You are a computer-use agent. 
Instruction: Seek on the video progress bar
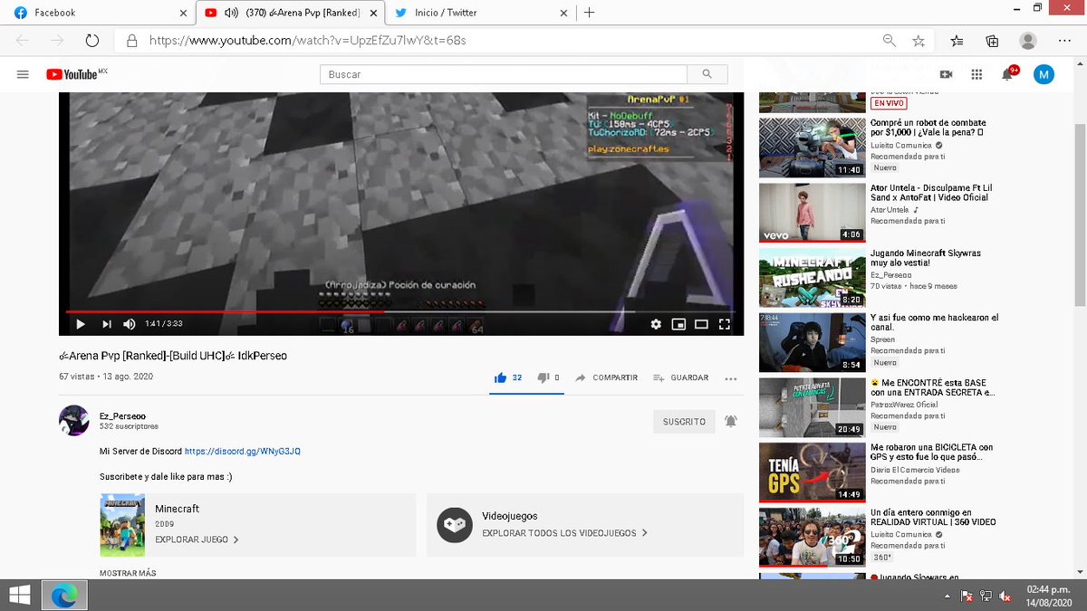pos(399,312)
